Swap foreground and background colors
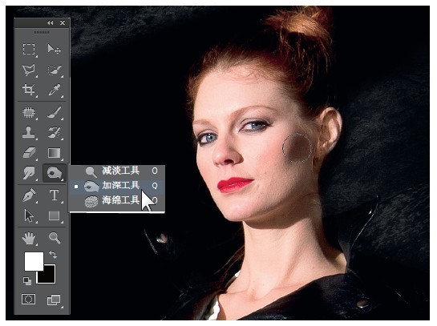437x326 pixels. [x=53, y=254]
